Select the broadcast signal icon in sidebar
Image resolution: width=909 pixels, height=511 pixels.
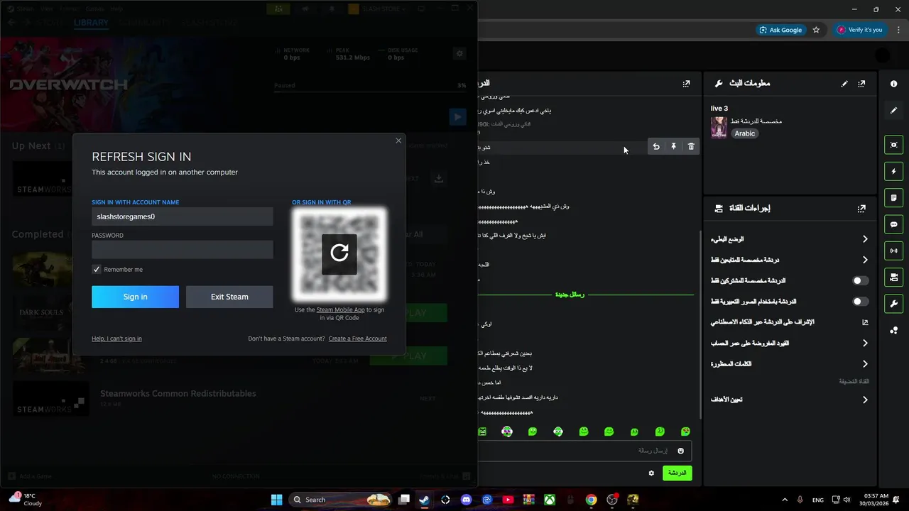click(893, 251)
